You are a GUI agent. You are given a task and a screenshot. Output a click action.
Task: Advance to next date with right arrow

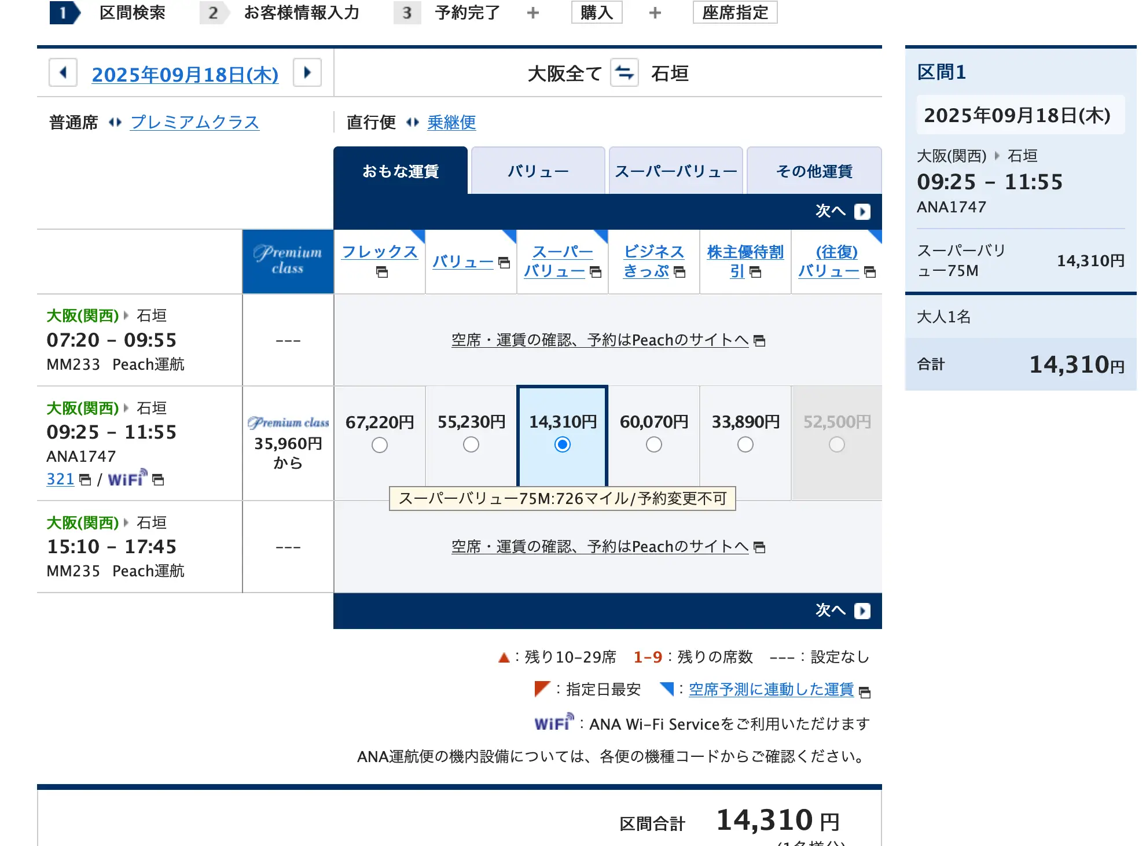(307, 73)
